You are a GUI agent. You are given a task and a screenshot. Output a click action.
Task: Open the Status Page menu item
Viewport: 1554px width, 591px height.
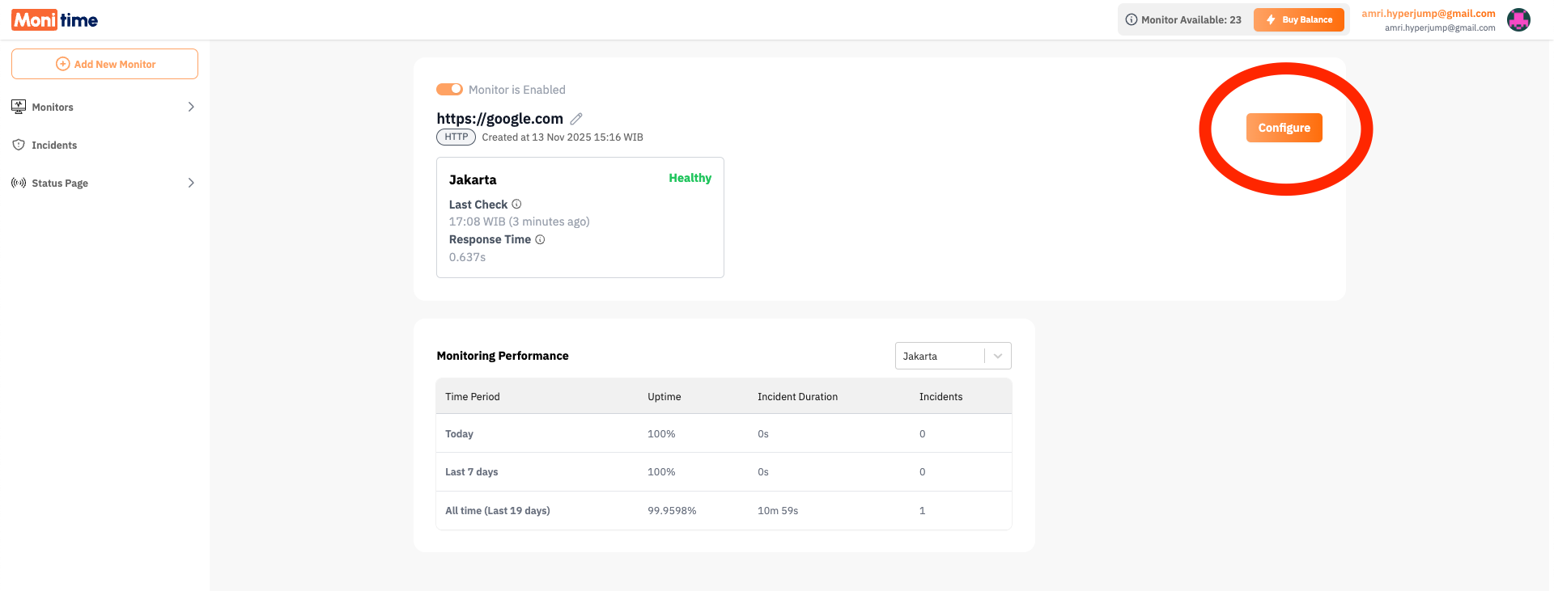60,184
